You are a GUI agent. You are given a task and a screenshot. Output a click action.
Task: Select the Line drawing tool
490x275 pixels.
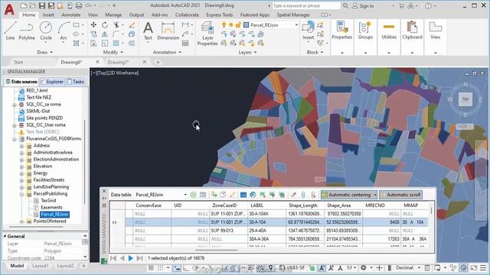(10, 31)
